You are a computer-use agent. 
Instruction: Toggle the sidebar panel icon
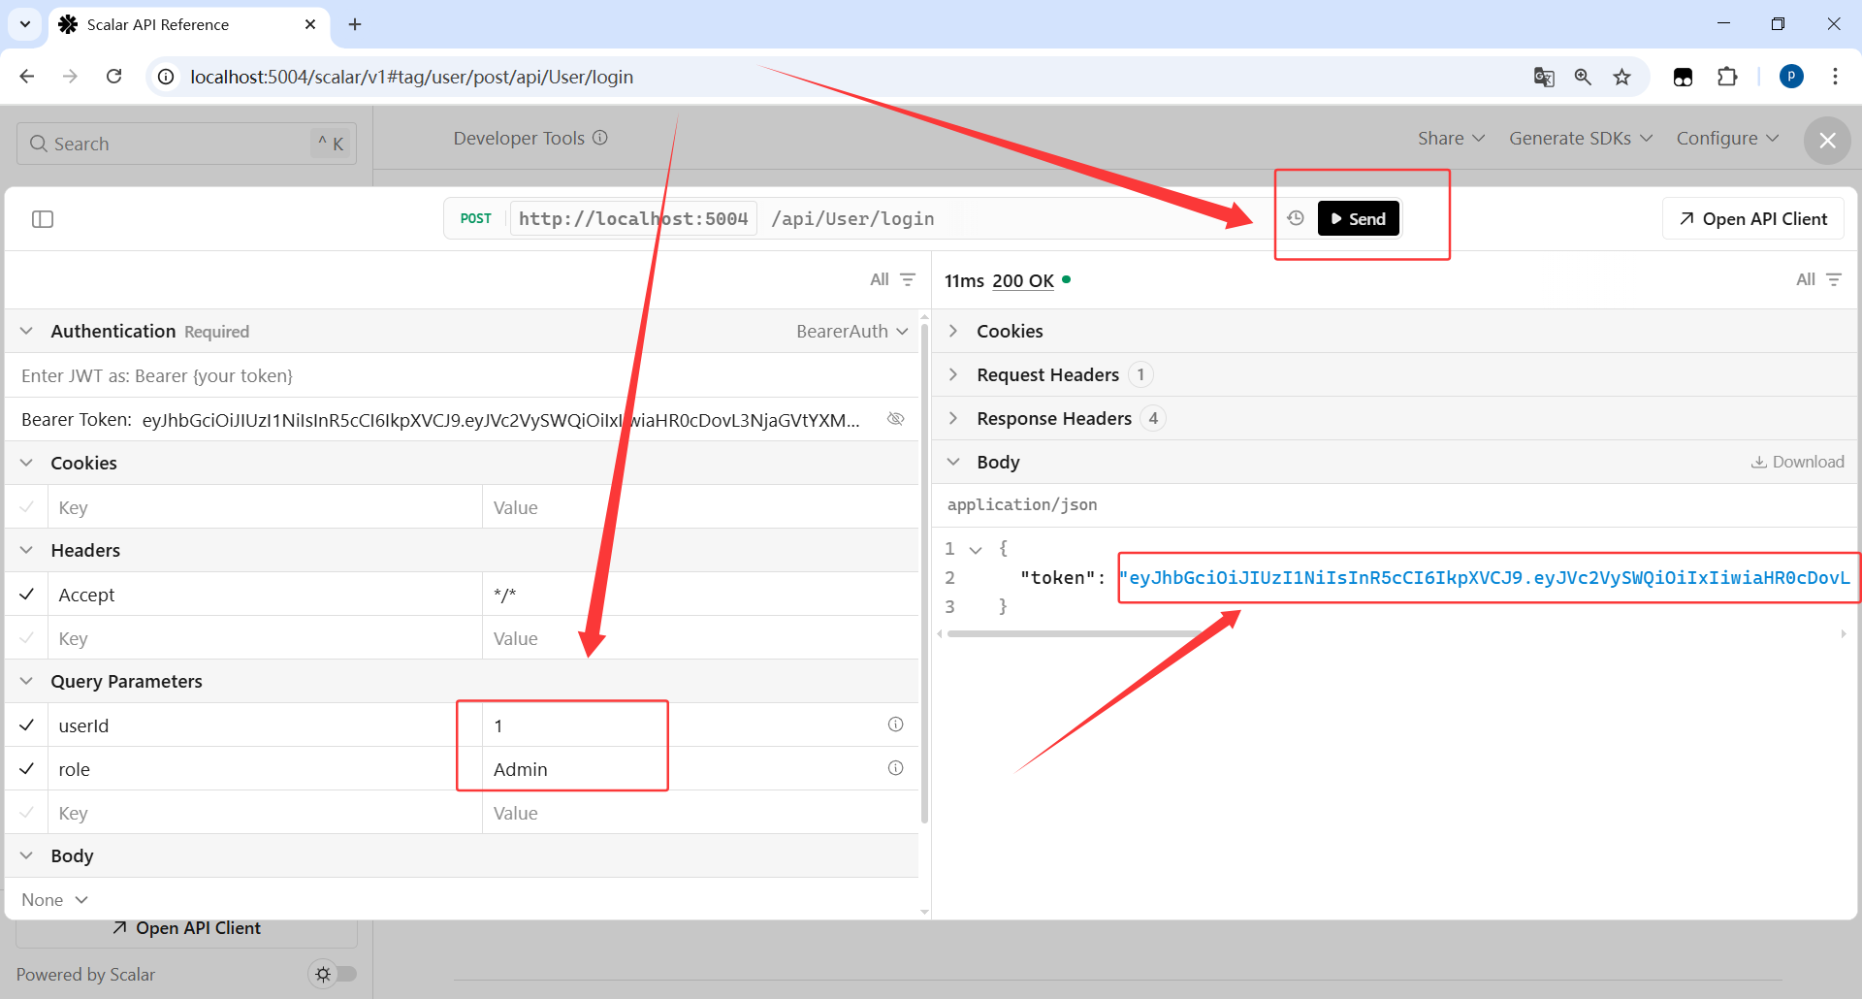coord(43,219)
